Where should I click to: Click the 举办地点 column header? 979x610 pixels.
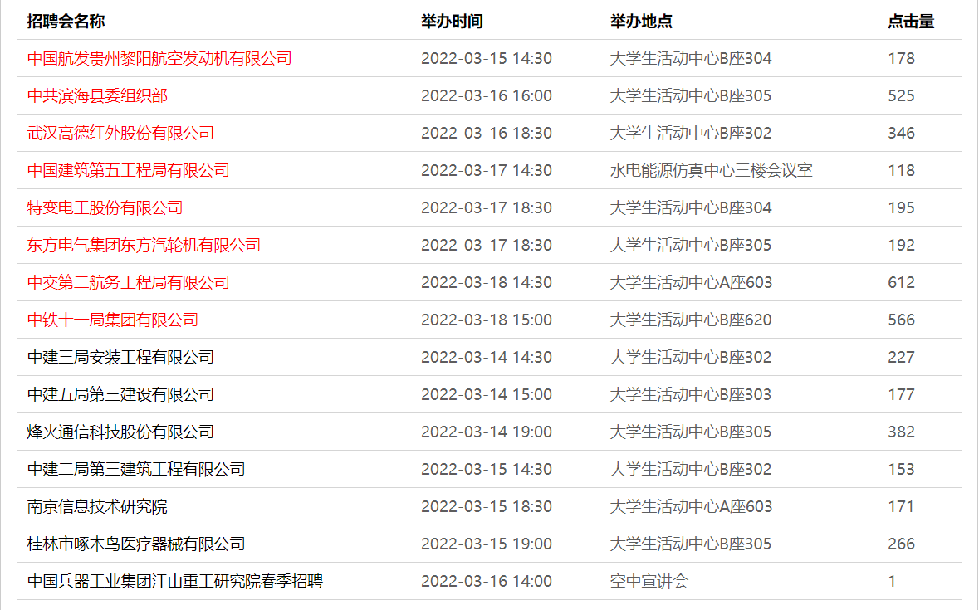coord(641,22)
